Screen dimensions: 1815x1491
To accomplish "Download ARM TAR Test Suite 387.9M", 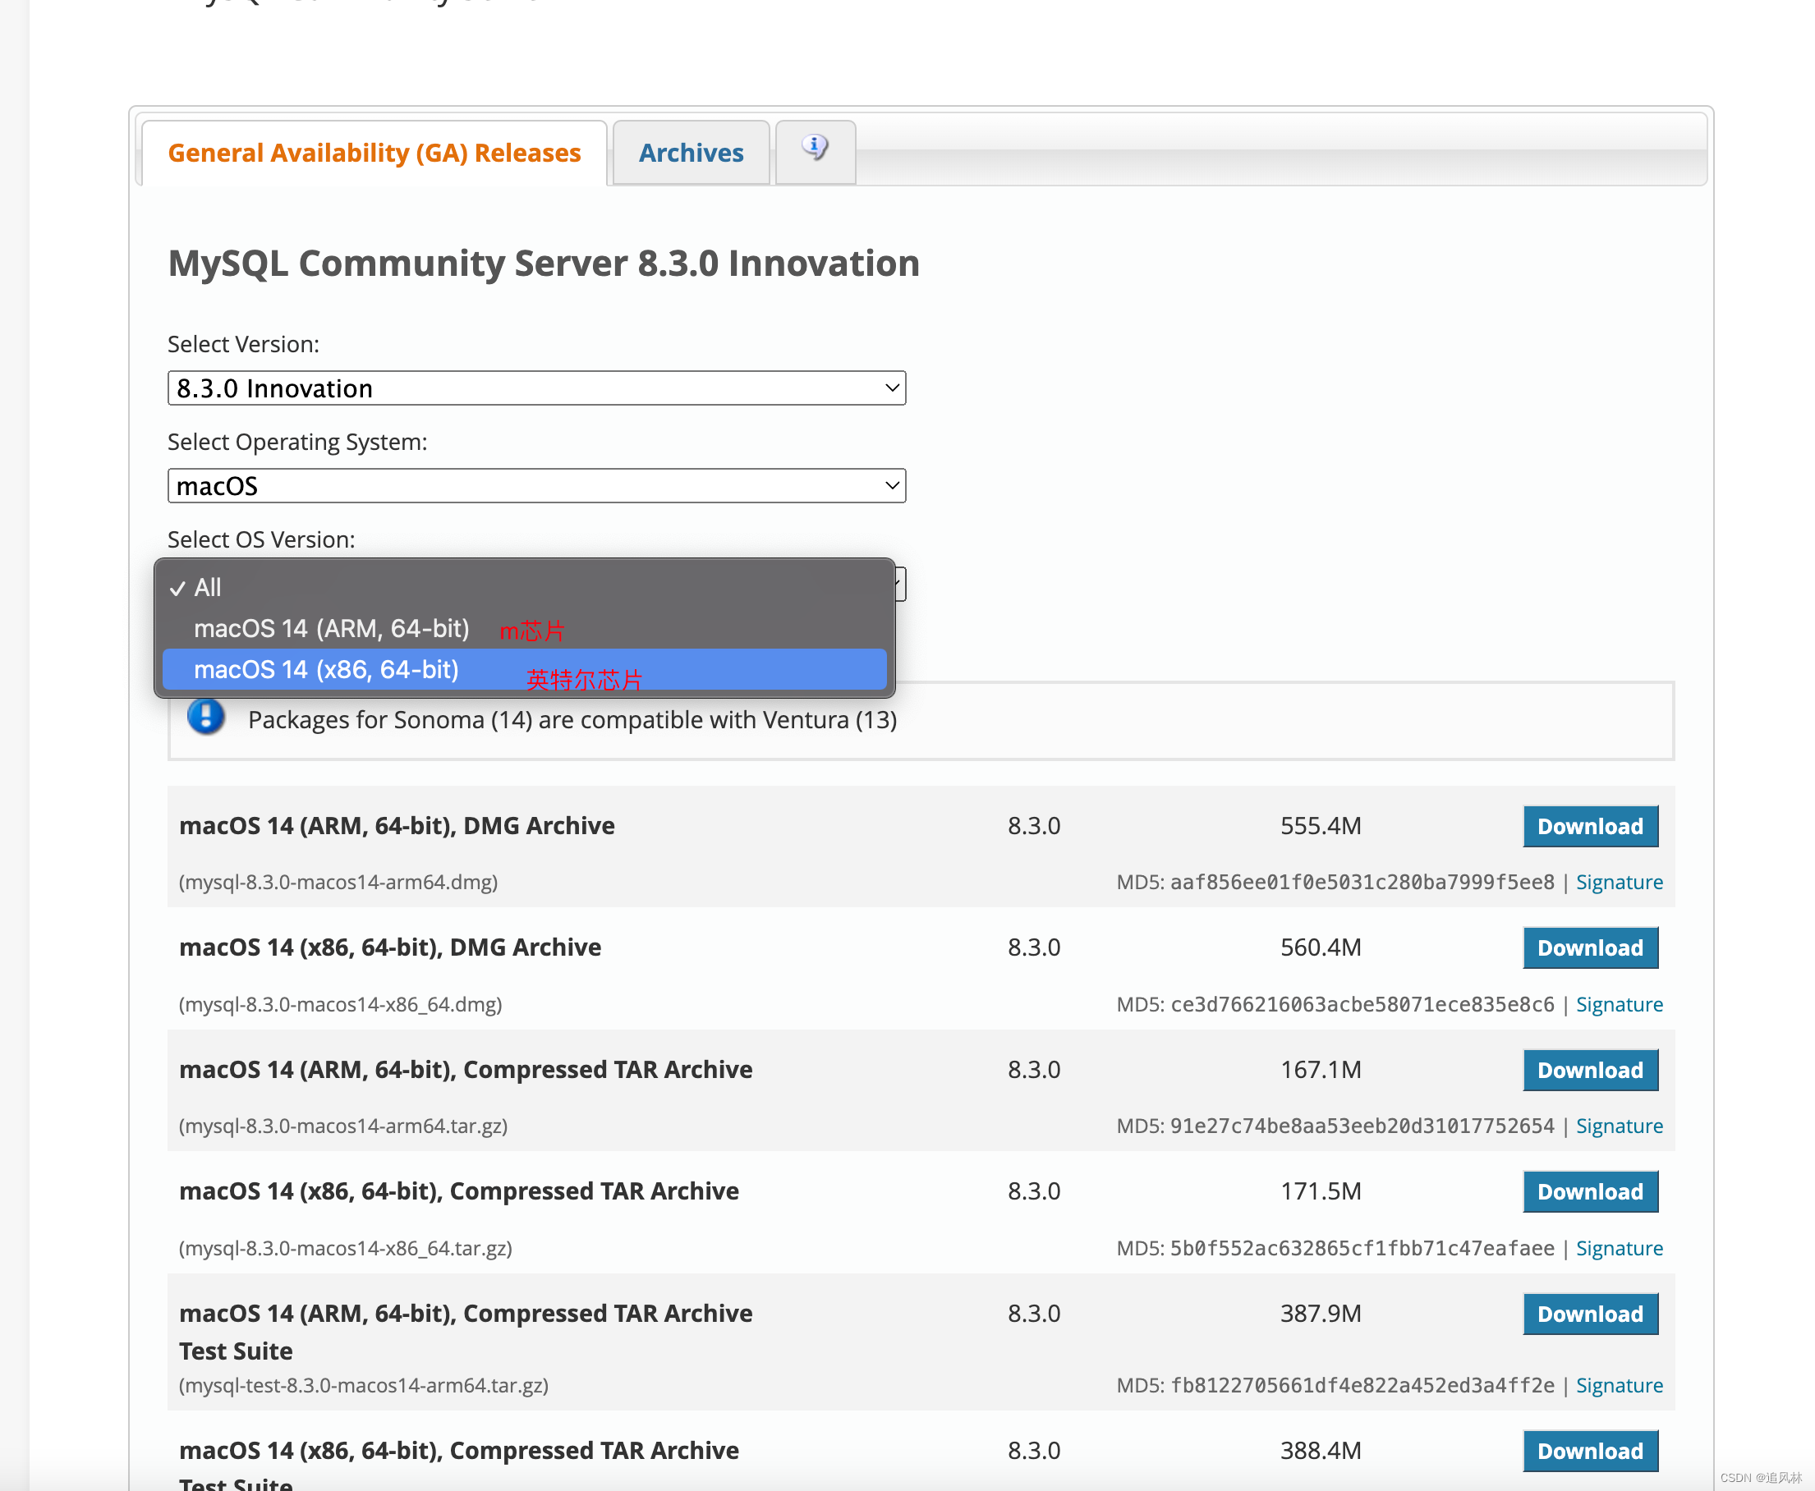I will [x=1590, y=1314].
